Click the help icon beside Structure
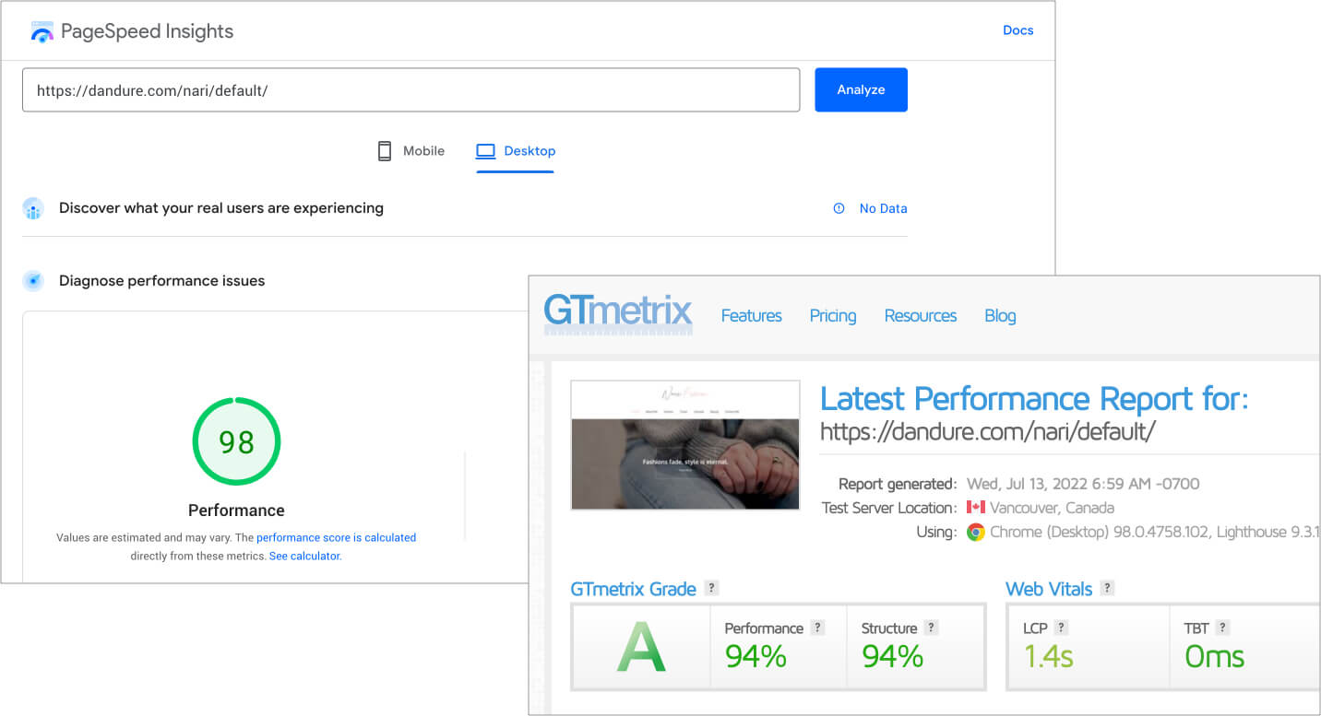 coord(932,628)
